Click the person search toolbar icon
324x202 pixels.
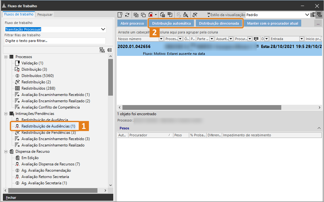click(x=186, y=15)
